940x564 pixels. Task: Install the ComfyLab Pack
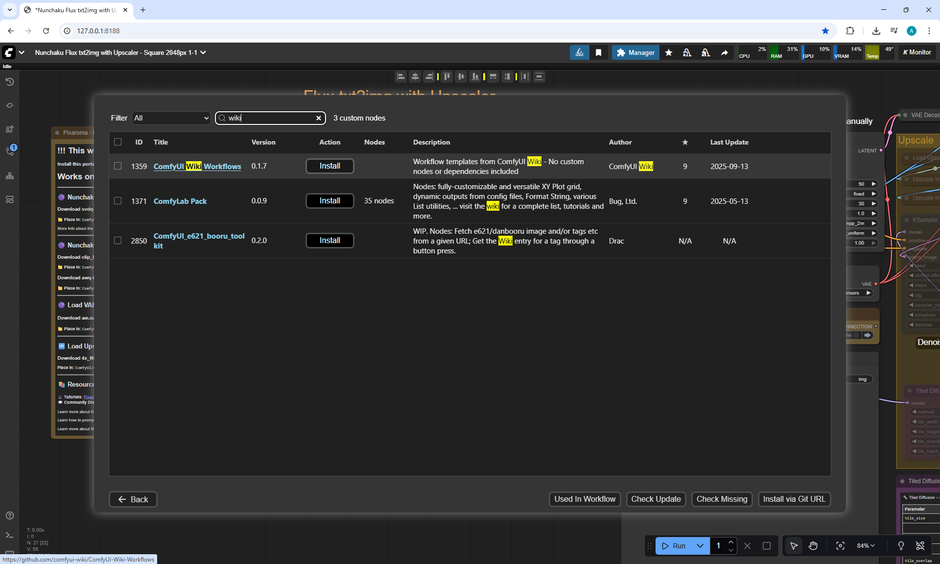329,201
